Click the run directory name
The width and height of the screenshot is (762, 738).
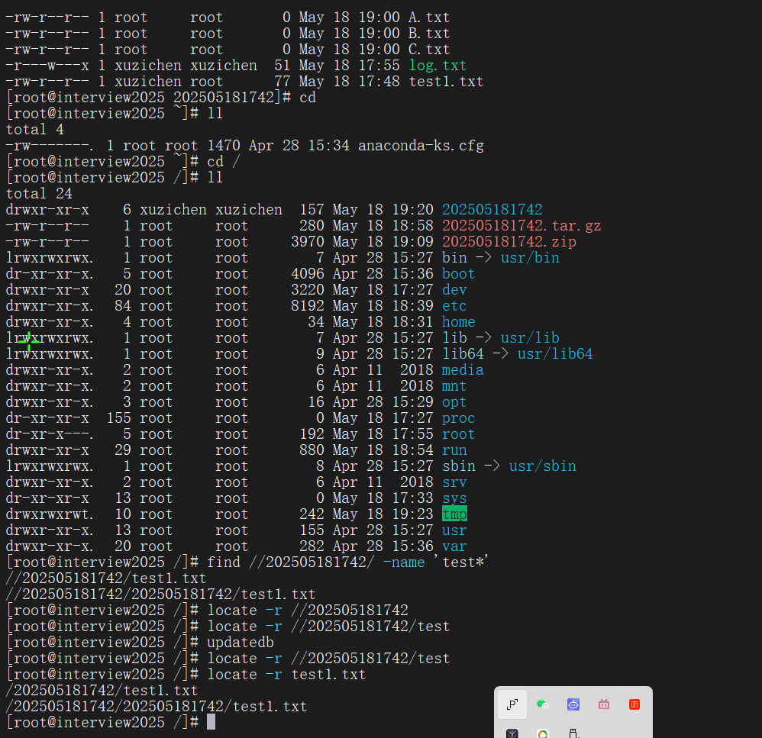tap(454, 450)
